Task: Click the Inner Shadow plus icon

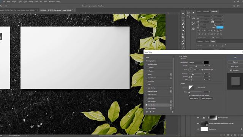Action: 171,78
